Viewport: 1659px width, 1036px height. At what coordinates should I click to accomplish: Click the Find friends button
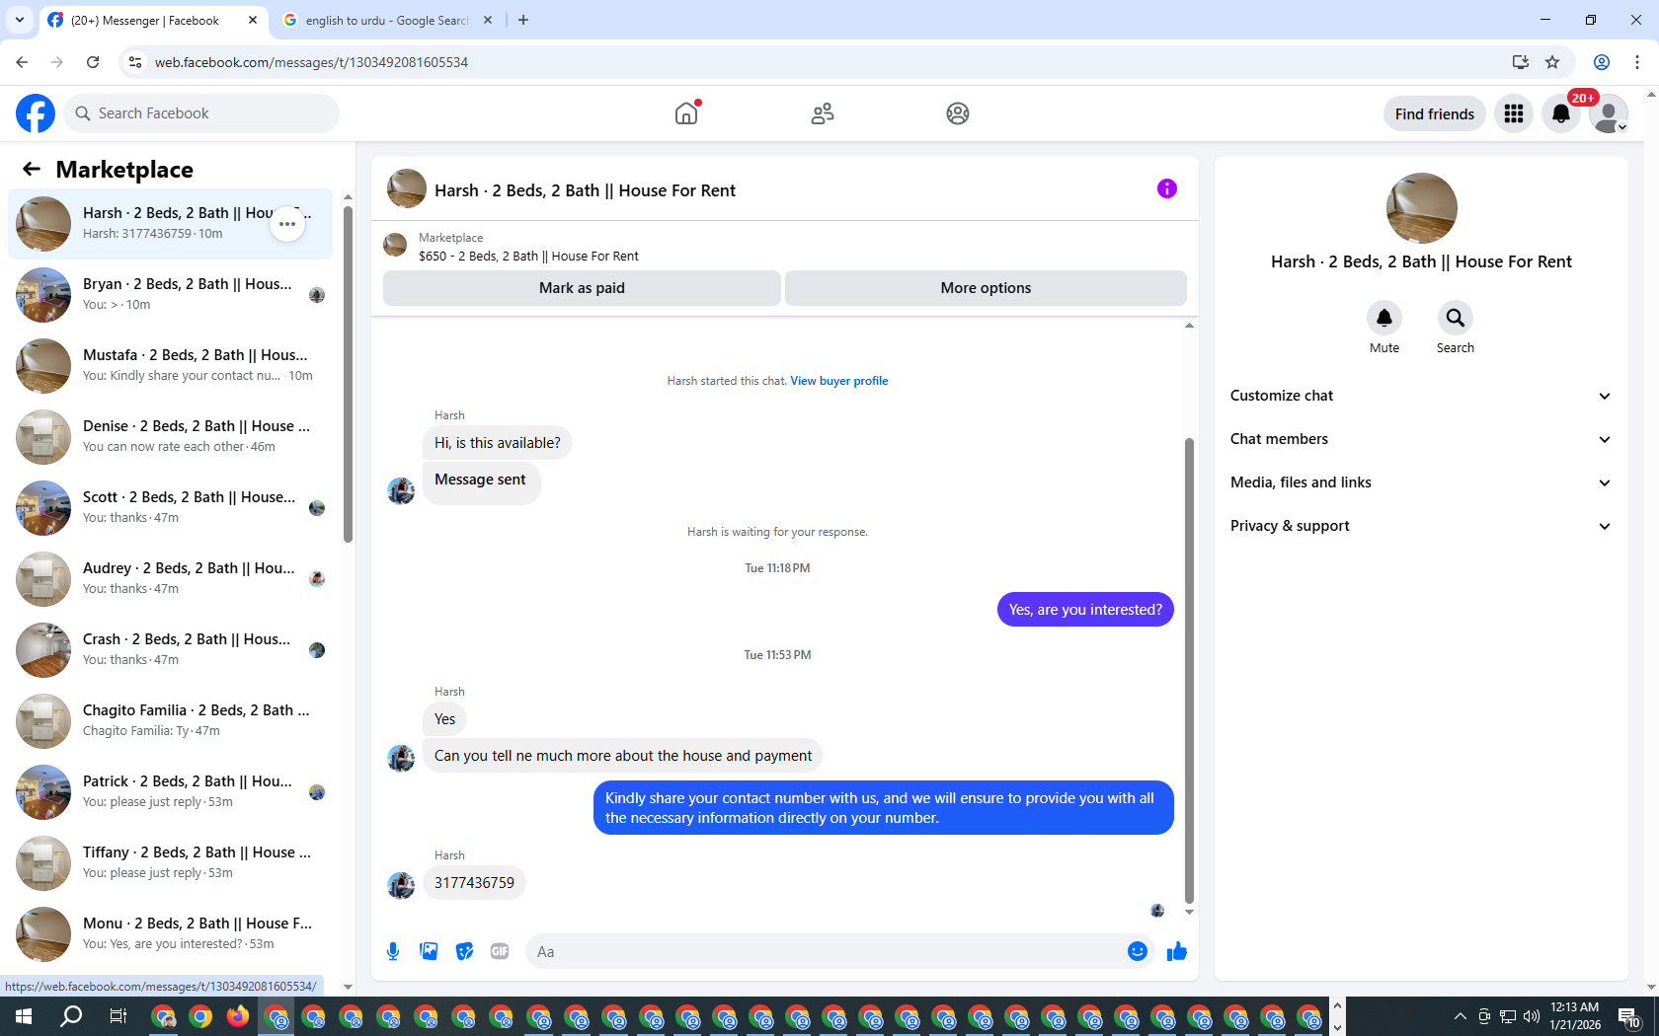click(1434, 113)
